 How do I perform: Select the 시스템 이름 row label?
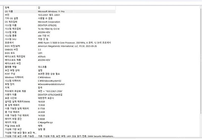coord(11,25)
